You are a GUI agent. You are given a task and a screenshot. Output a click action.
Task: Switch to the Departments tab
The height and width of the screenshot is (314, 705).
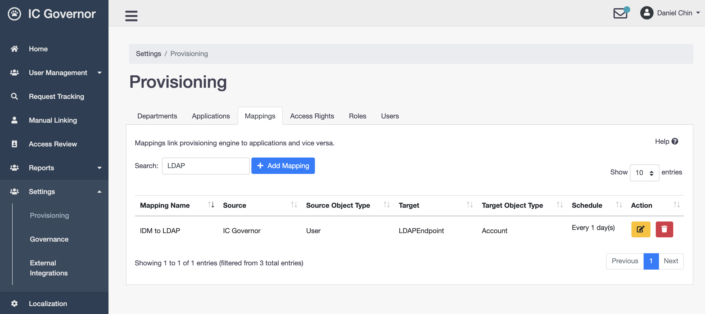[157, 116]
